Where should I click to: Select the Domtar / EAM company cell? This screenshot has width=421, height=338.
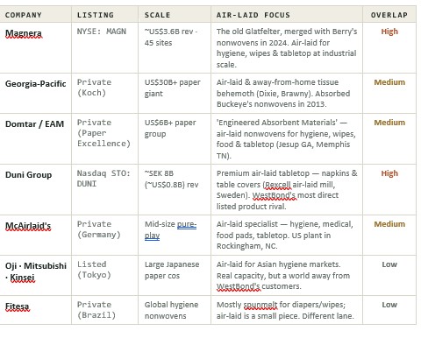36,139
